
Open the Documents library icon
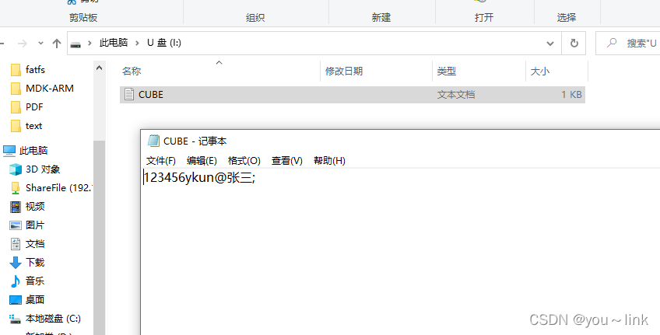pos(16,244)
